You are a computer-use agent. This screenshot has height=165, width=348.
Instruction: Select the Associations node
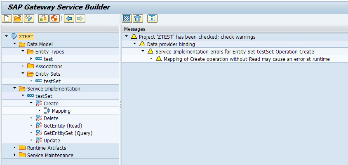pos(49,66)
